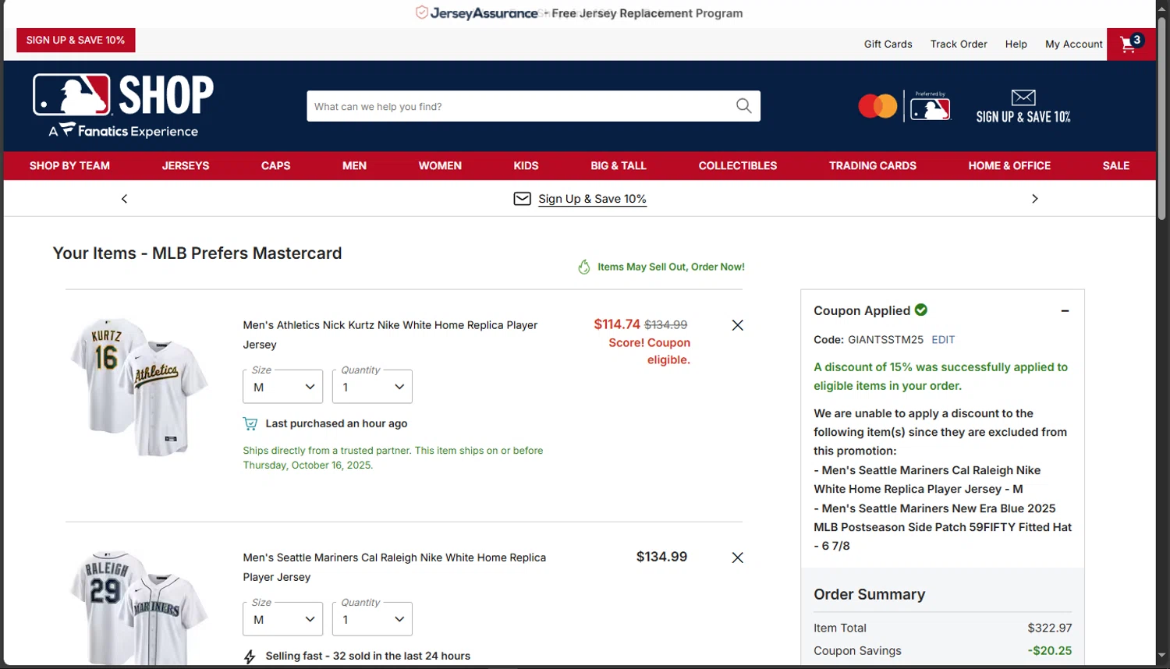
Task: Open the Jerseys menu
Action: pyautogui.click(x=186, y=165)
